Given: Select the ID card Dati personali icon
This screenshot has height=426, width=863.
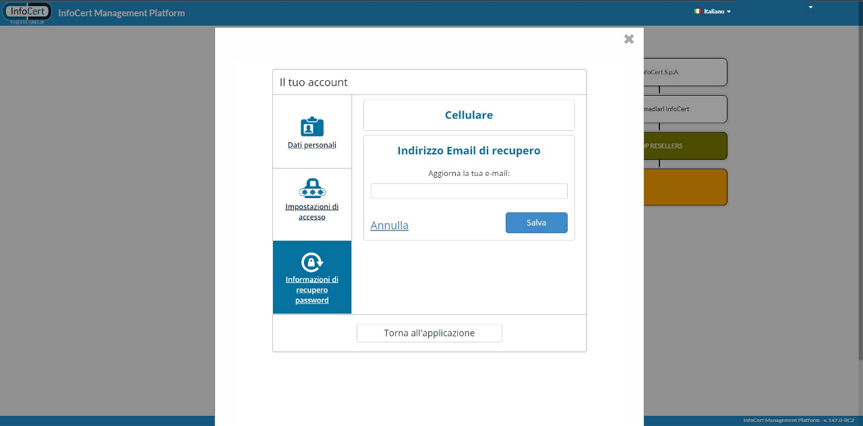Looking at the screenshot, I should pos(311,127).
